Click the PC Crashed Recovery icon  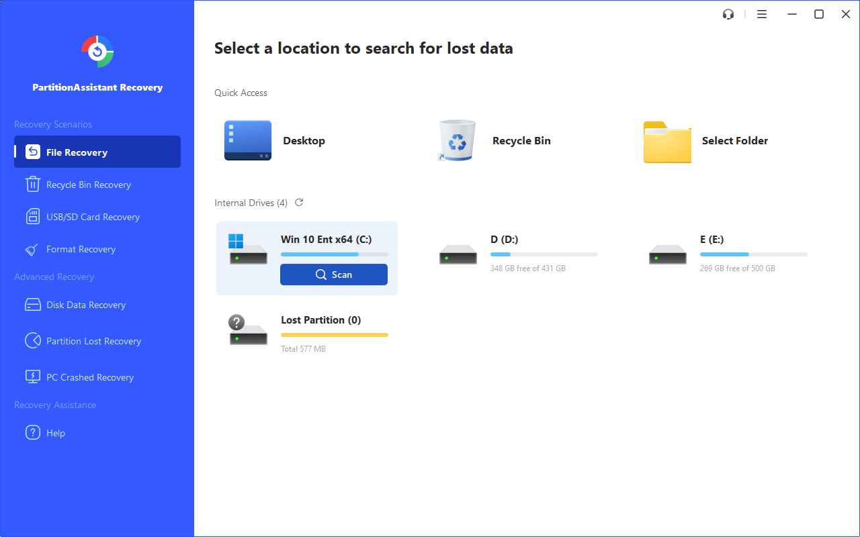click(33, 377)
